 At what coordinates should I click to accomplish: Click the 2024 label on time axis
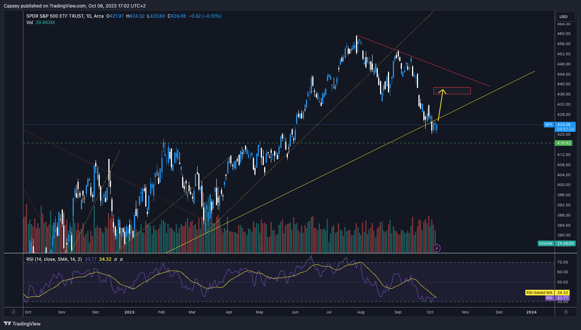point(531,312)
